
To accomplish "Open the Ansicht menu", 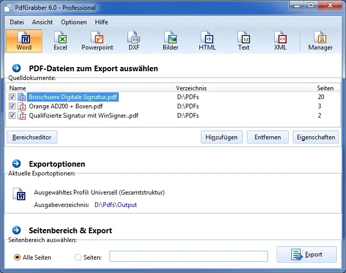I will click(x=42, y=22).
